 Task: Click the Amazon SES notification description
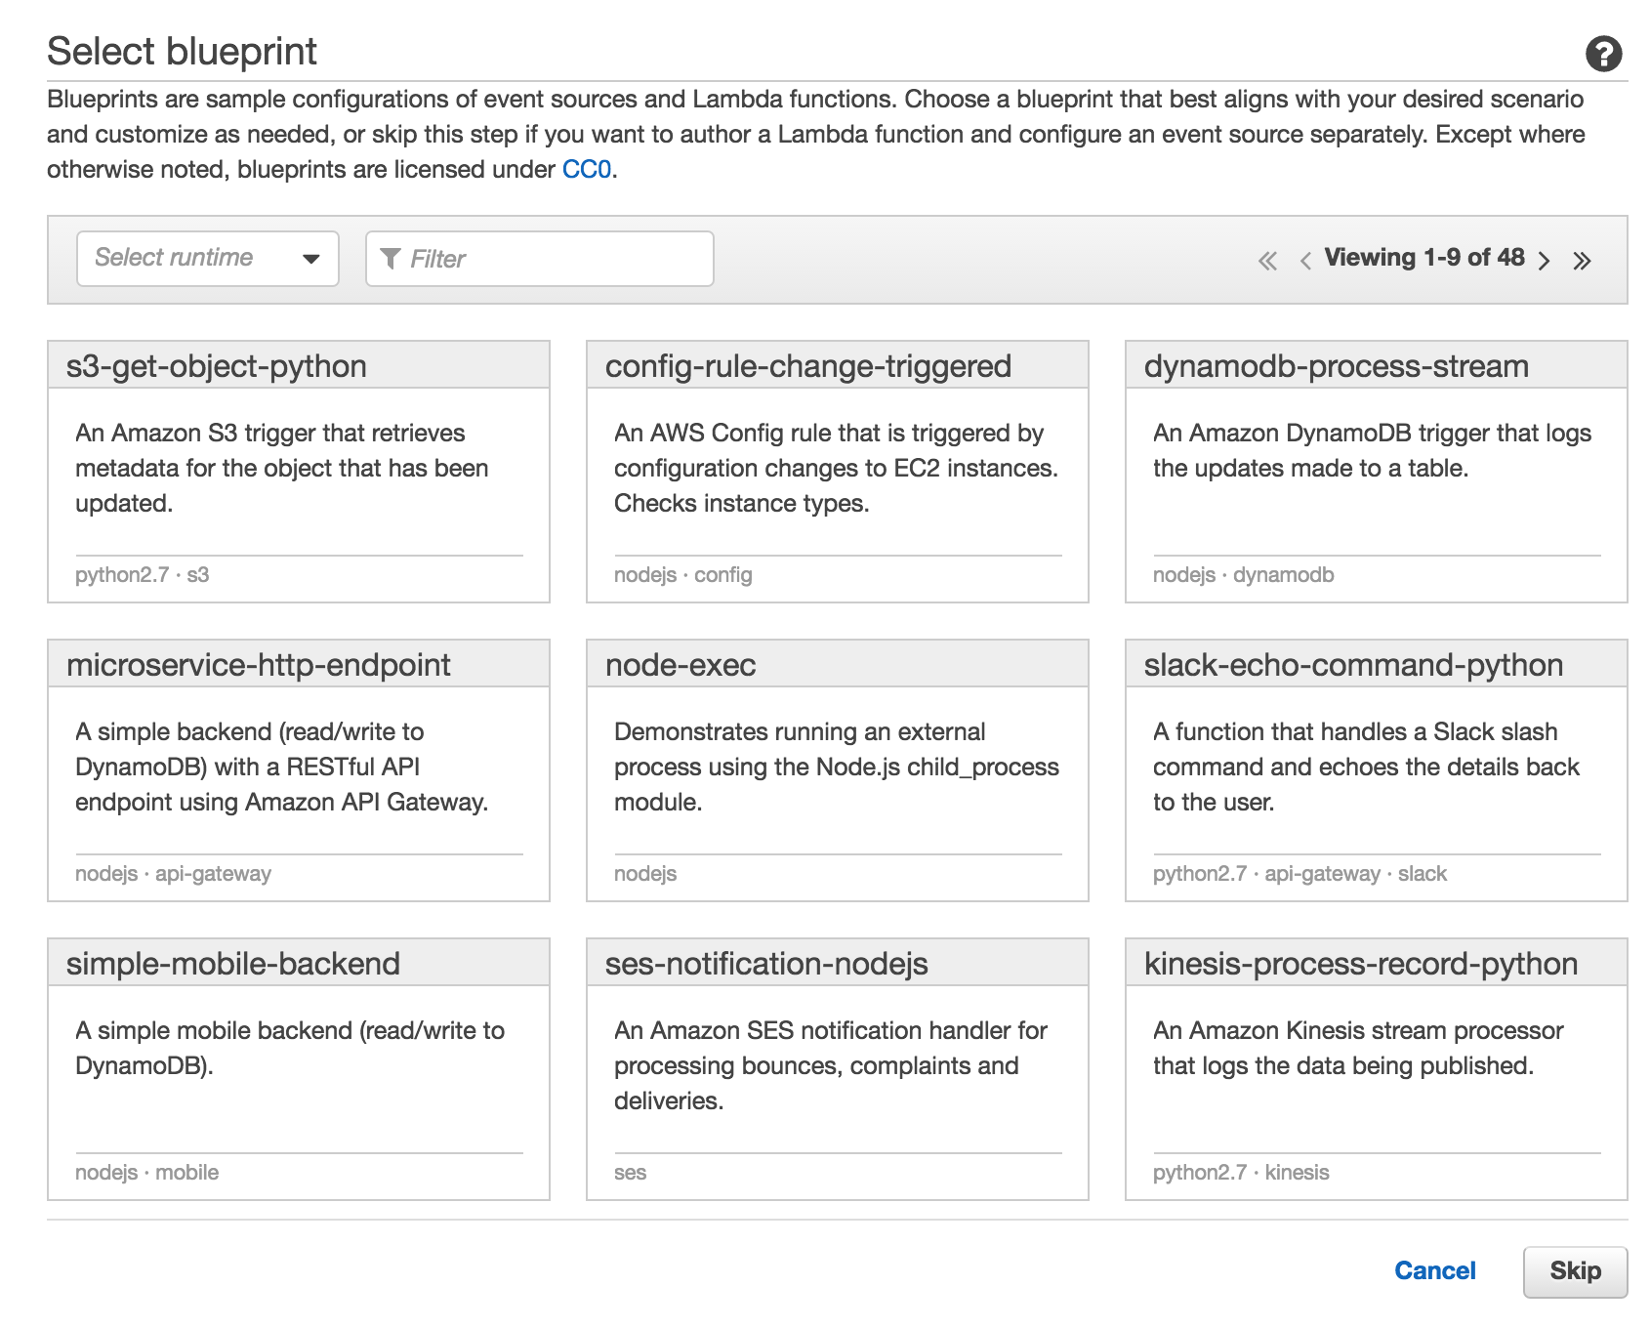(x=831, y=1066)
